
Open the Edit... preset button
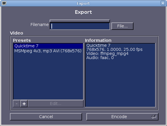coord(56,103)
